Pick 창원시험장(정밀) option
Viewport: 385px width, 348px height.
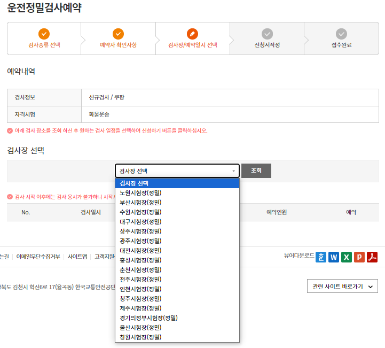click(x=177, y=337)
